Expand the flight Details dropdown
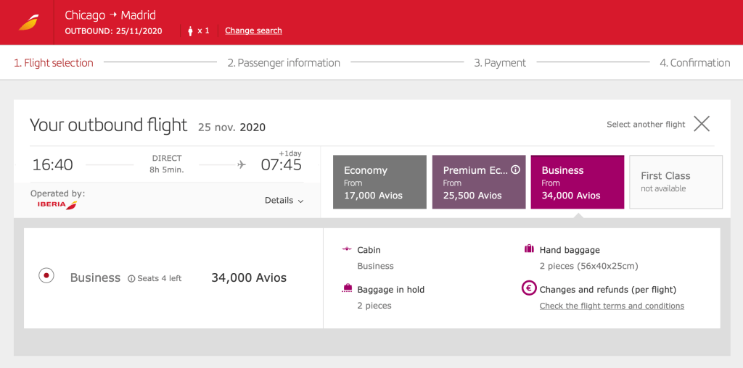743x368 pixels. (x=284, y=201)
